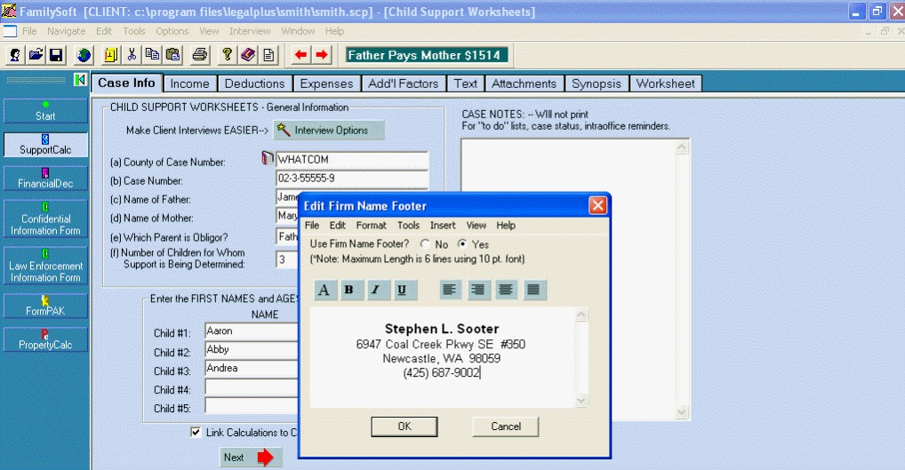
Task: Select Yes for Use Firm Name Footer
Action: [x=462, y=244]
